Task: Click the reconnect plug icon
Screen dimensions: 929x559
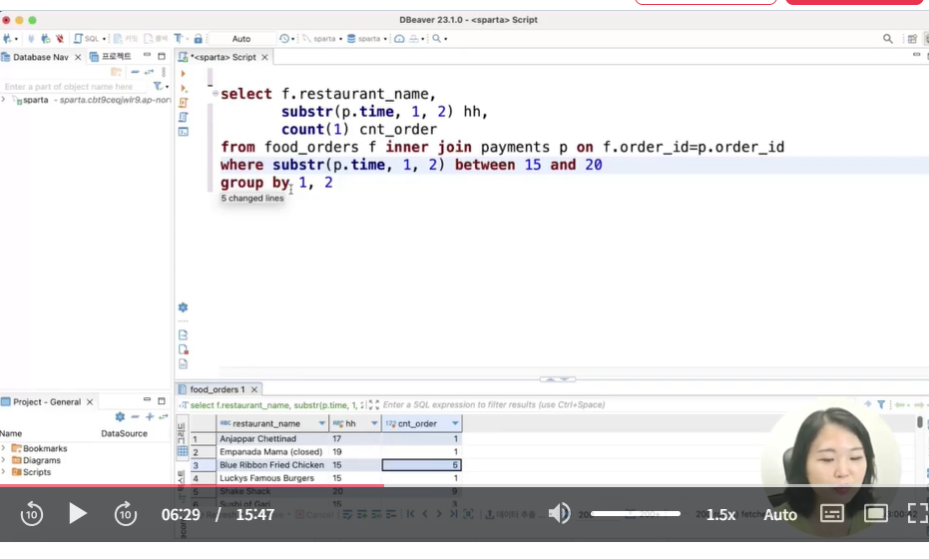Action: [x=45, y=39]
